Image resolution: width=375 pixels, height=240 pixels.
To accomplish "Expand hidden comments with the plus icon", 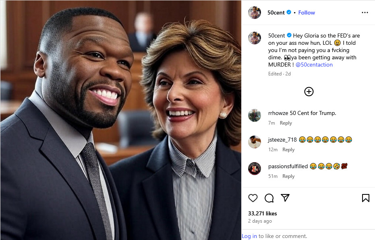I will [x=309, y=92].
